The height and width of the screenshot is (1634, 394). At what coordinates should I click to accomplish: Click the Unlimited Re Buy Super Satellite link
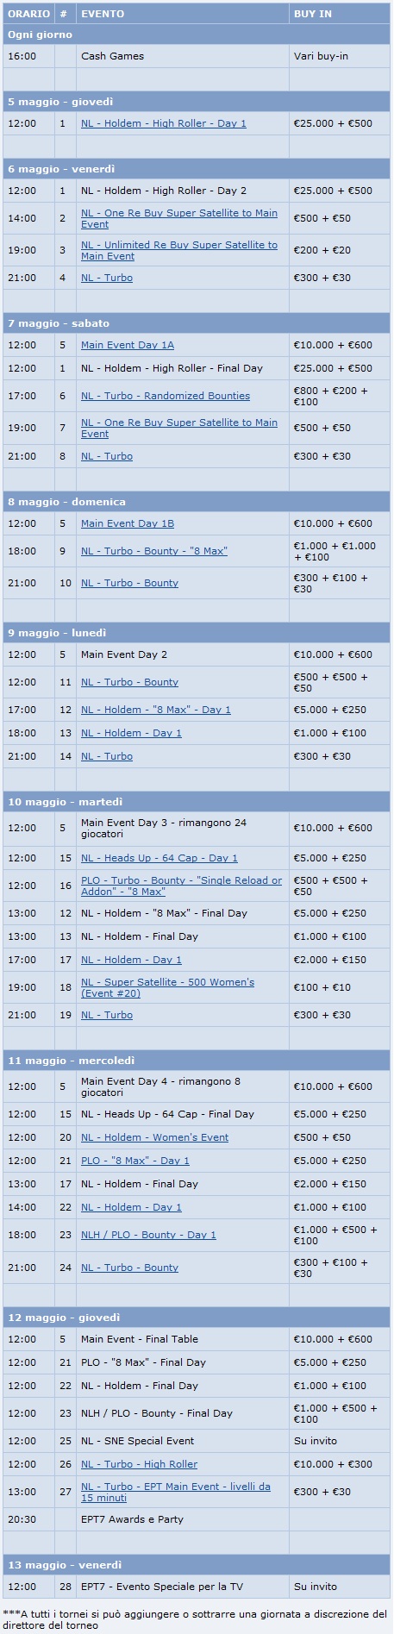coord(179,250)
